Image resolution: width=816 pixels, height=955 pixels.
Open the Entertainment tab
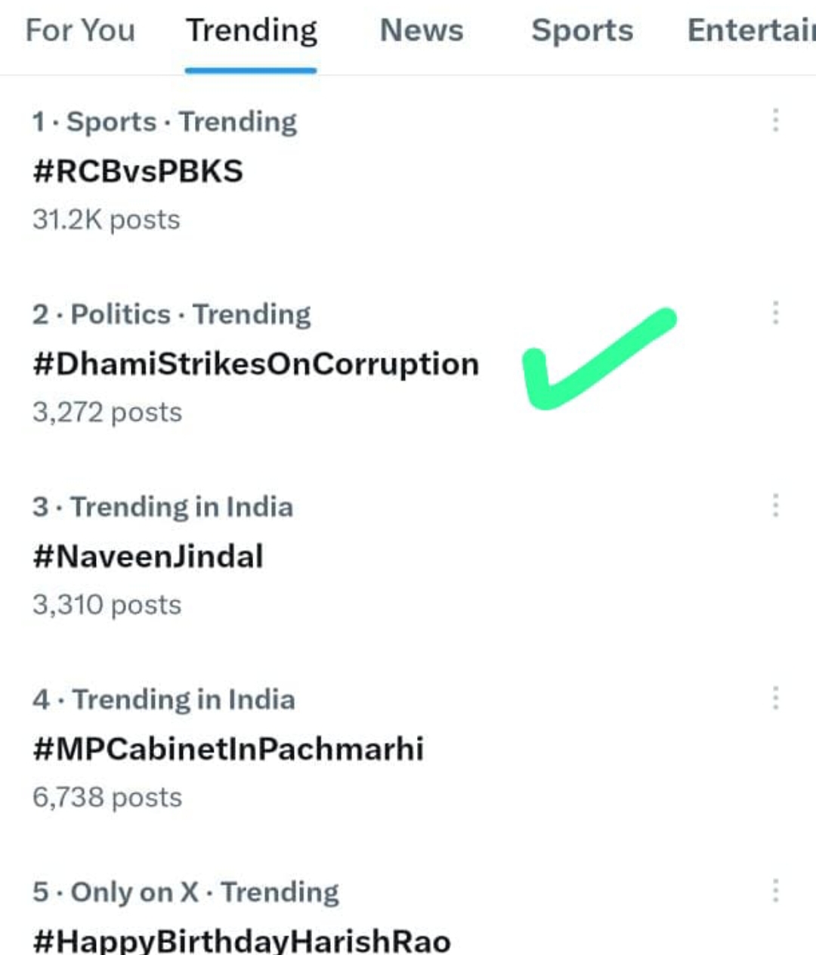click(751, 31)
